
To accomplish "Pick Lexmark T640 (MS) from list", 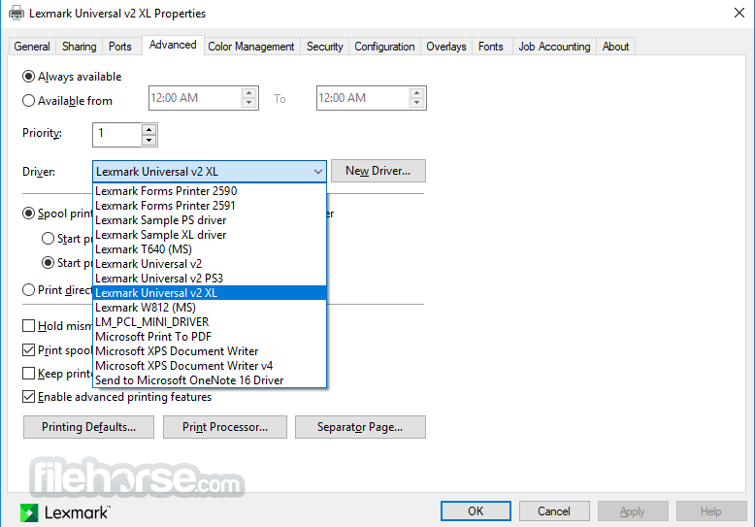I will pyautogui.click(x=210, y=249).
